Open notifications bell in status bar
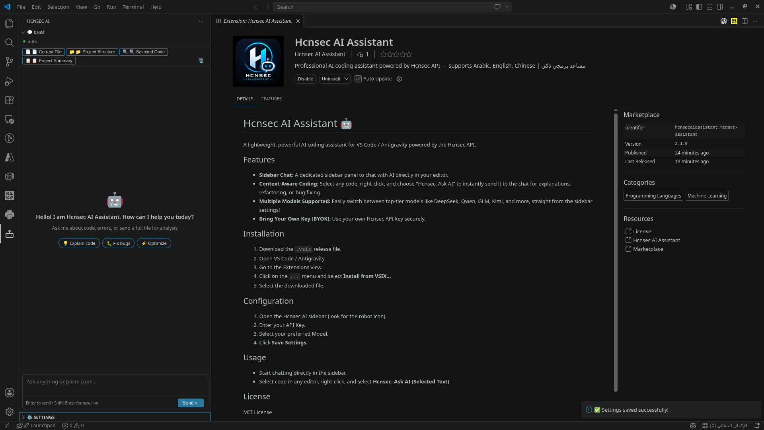The image size is (764, 430). [x=757, y=426]
